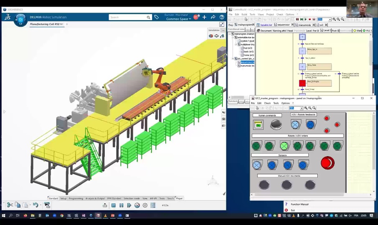Stop the simulation with the square button
378x225 pixels.
point(113,205)
